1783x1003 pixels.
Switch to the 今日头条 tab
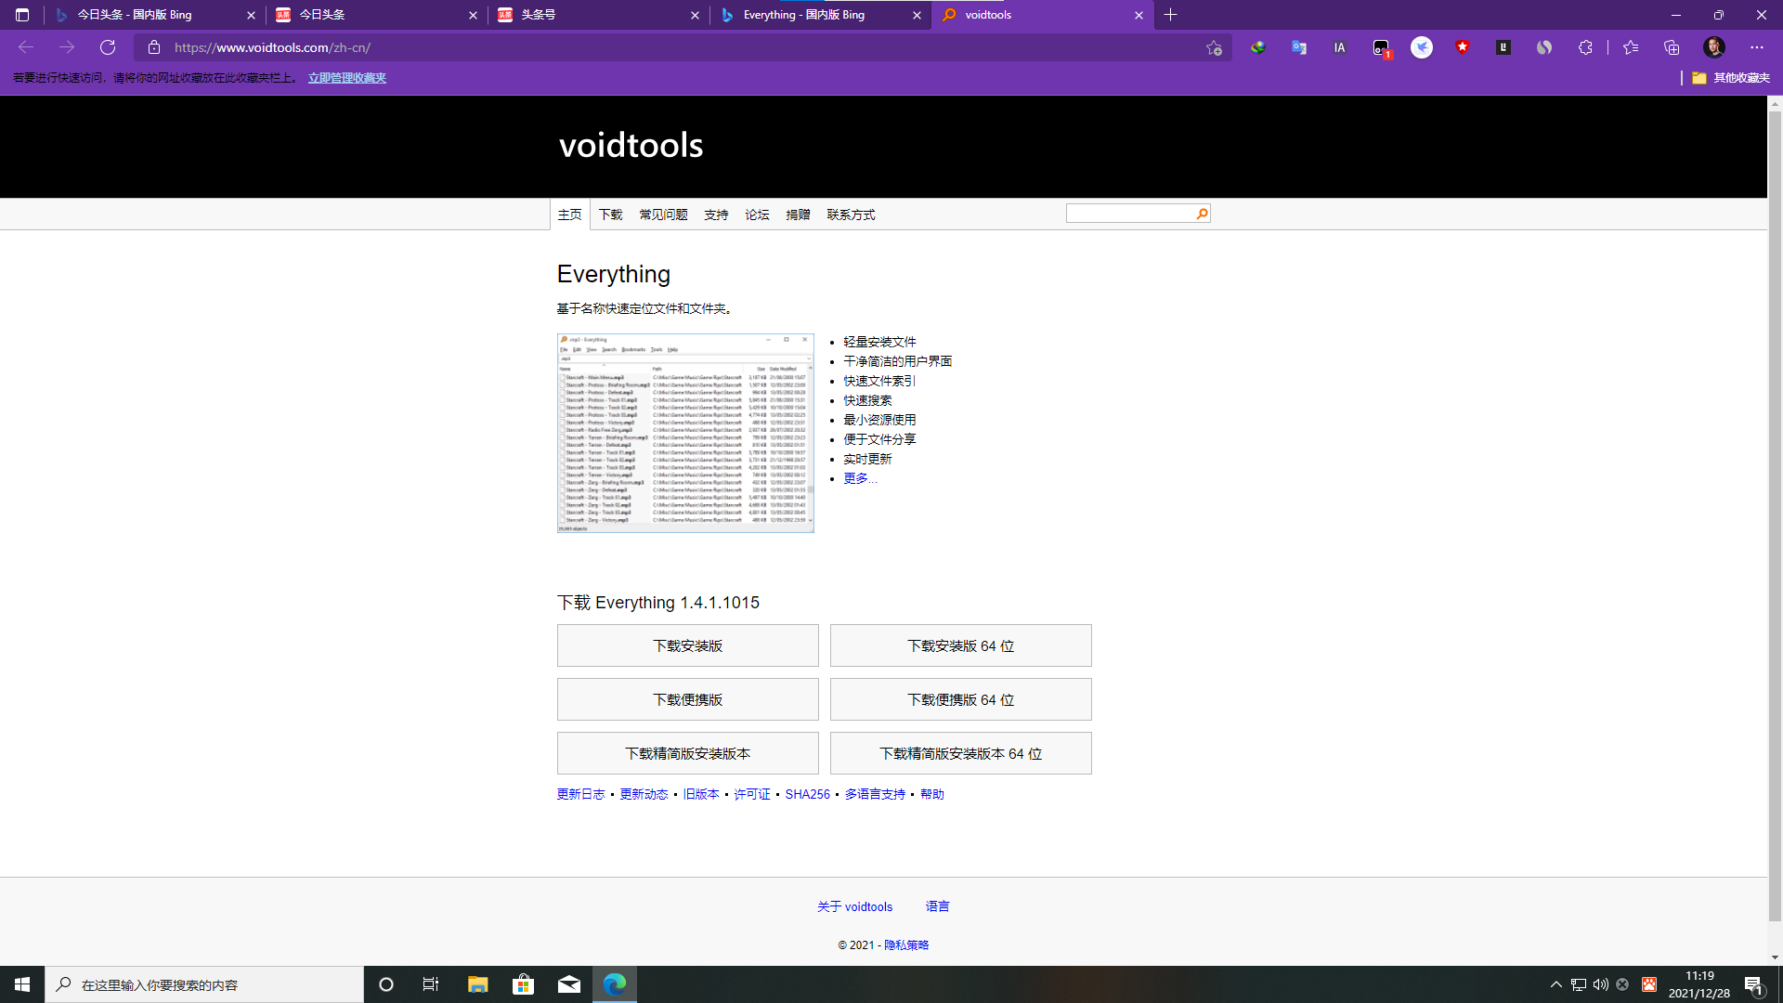376,15
